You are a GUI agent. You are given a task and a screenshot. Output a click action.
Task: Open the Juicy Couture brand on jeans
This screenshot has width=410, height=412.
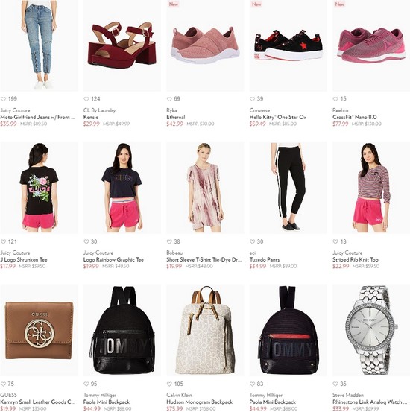[15, 110]
